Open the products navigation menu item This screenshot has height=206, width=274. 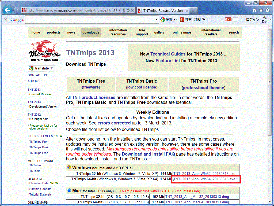coord(54,32)
